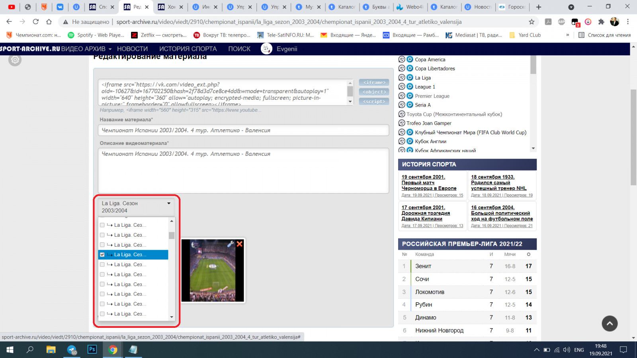Check the first La Liga season checkbox in the list
637x358 pixels.
point(102,225)
